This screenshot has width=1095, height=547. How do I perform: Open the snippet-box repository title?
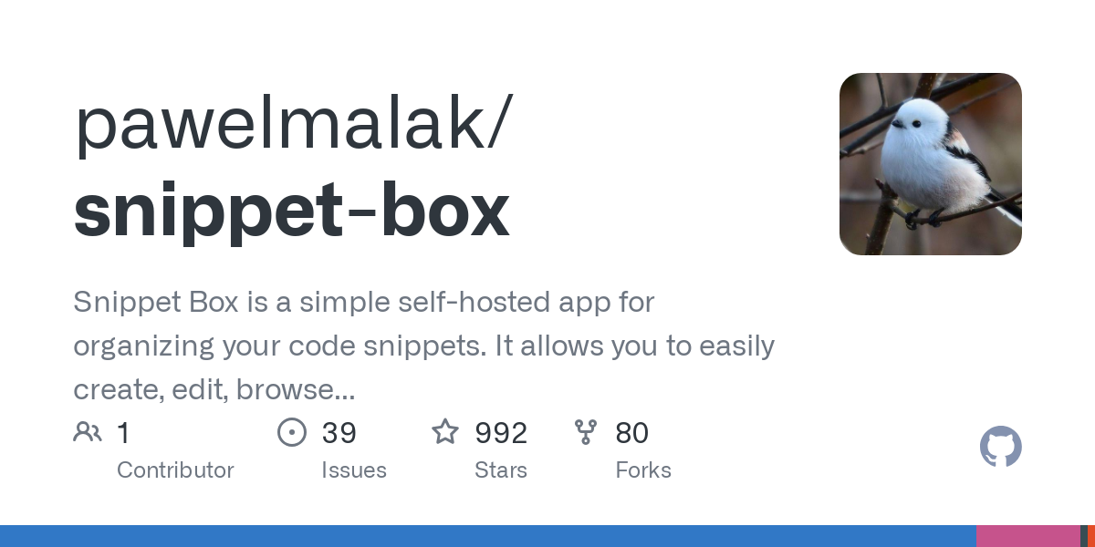pyautogui.click(x=291, y=212)
